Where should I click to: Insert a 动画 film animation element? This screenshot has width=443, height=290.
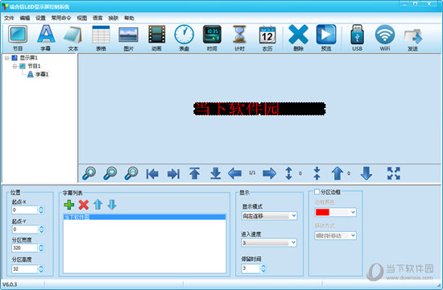156,38
